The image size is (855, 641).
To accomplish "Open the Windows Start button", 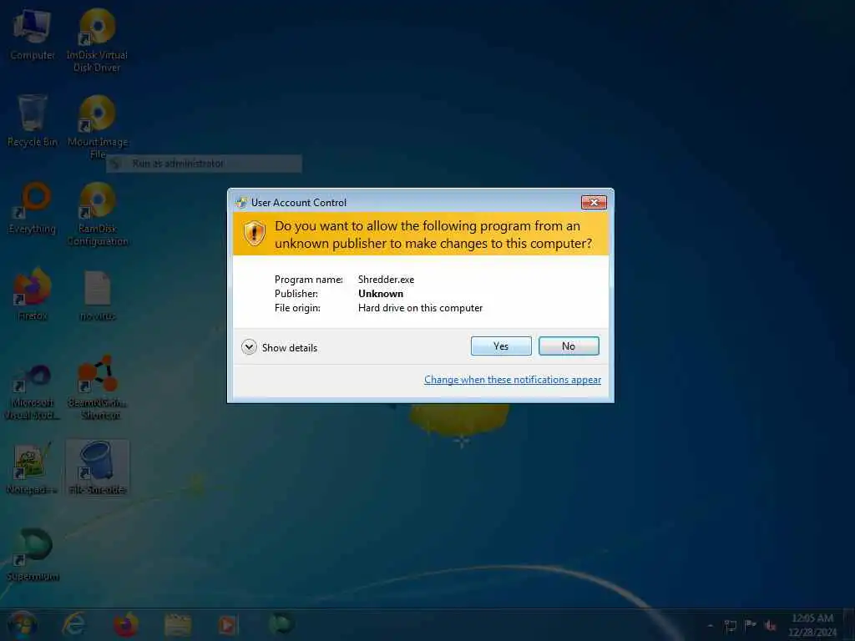I will [23, 624].
